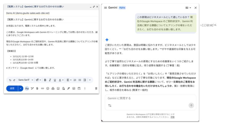Toggle bold formatting
Image resolution: width=228 pixels, height=125 pixels.
(45, 80)
